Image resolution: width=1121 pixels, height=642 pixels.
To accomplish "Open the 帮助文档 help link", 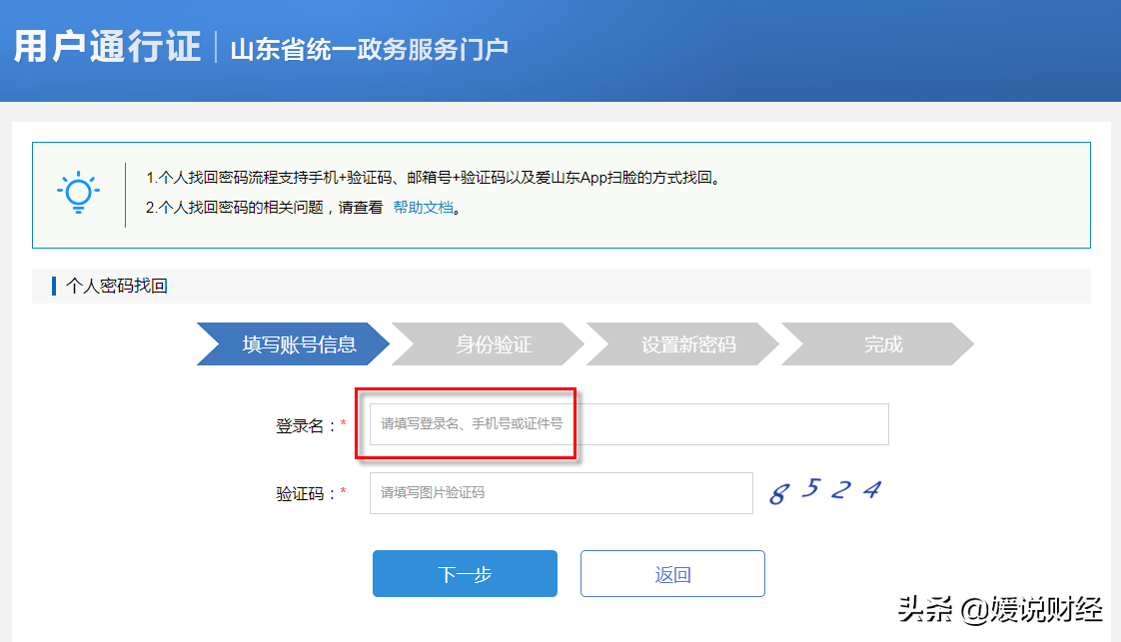I will [424, 207].
